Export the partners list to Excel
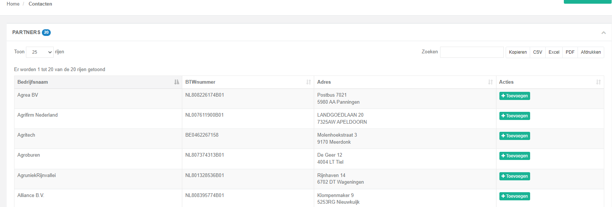 pyautogui.click(x=554, y=52)
